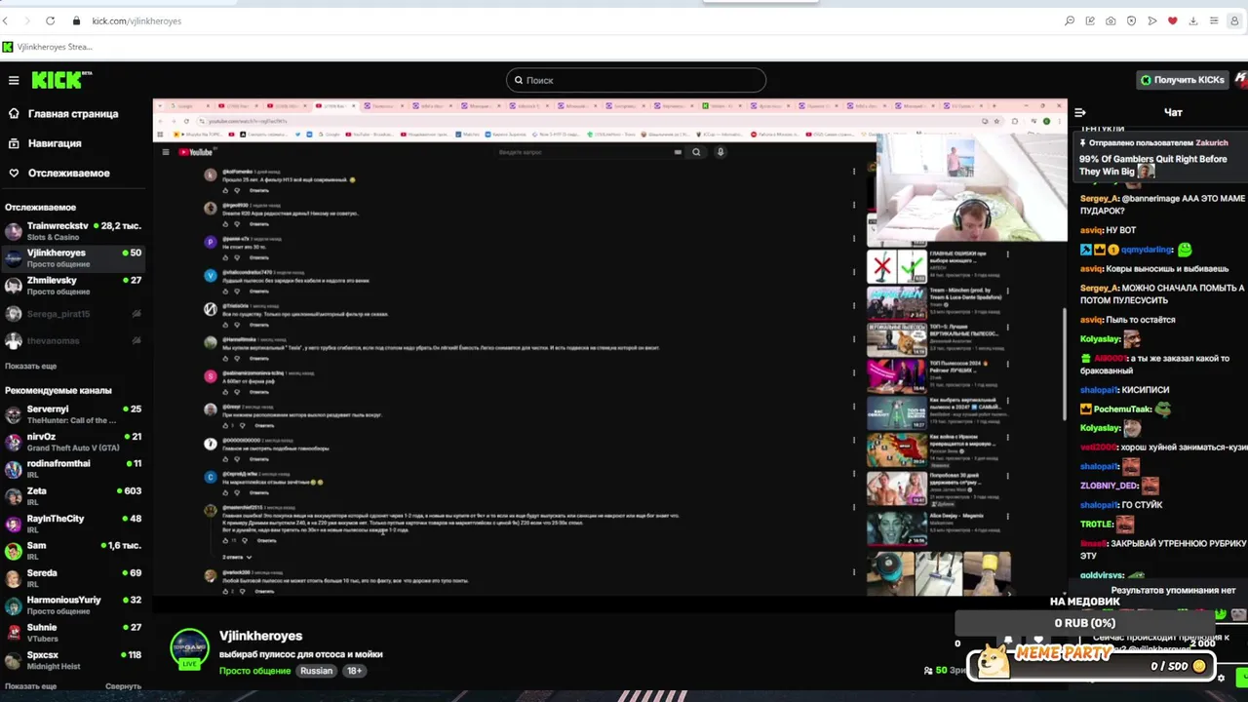Open the offline thevanomas channel
The height and width of the screenshot is (702, 1248).
73,341
